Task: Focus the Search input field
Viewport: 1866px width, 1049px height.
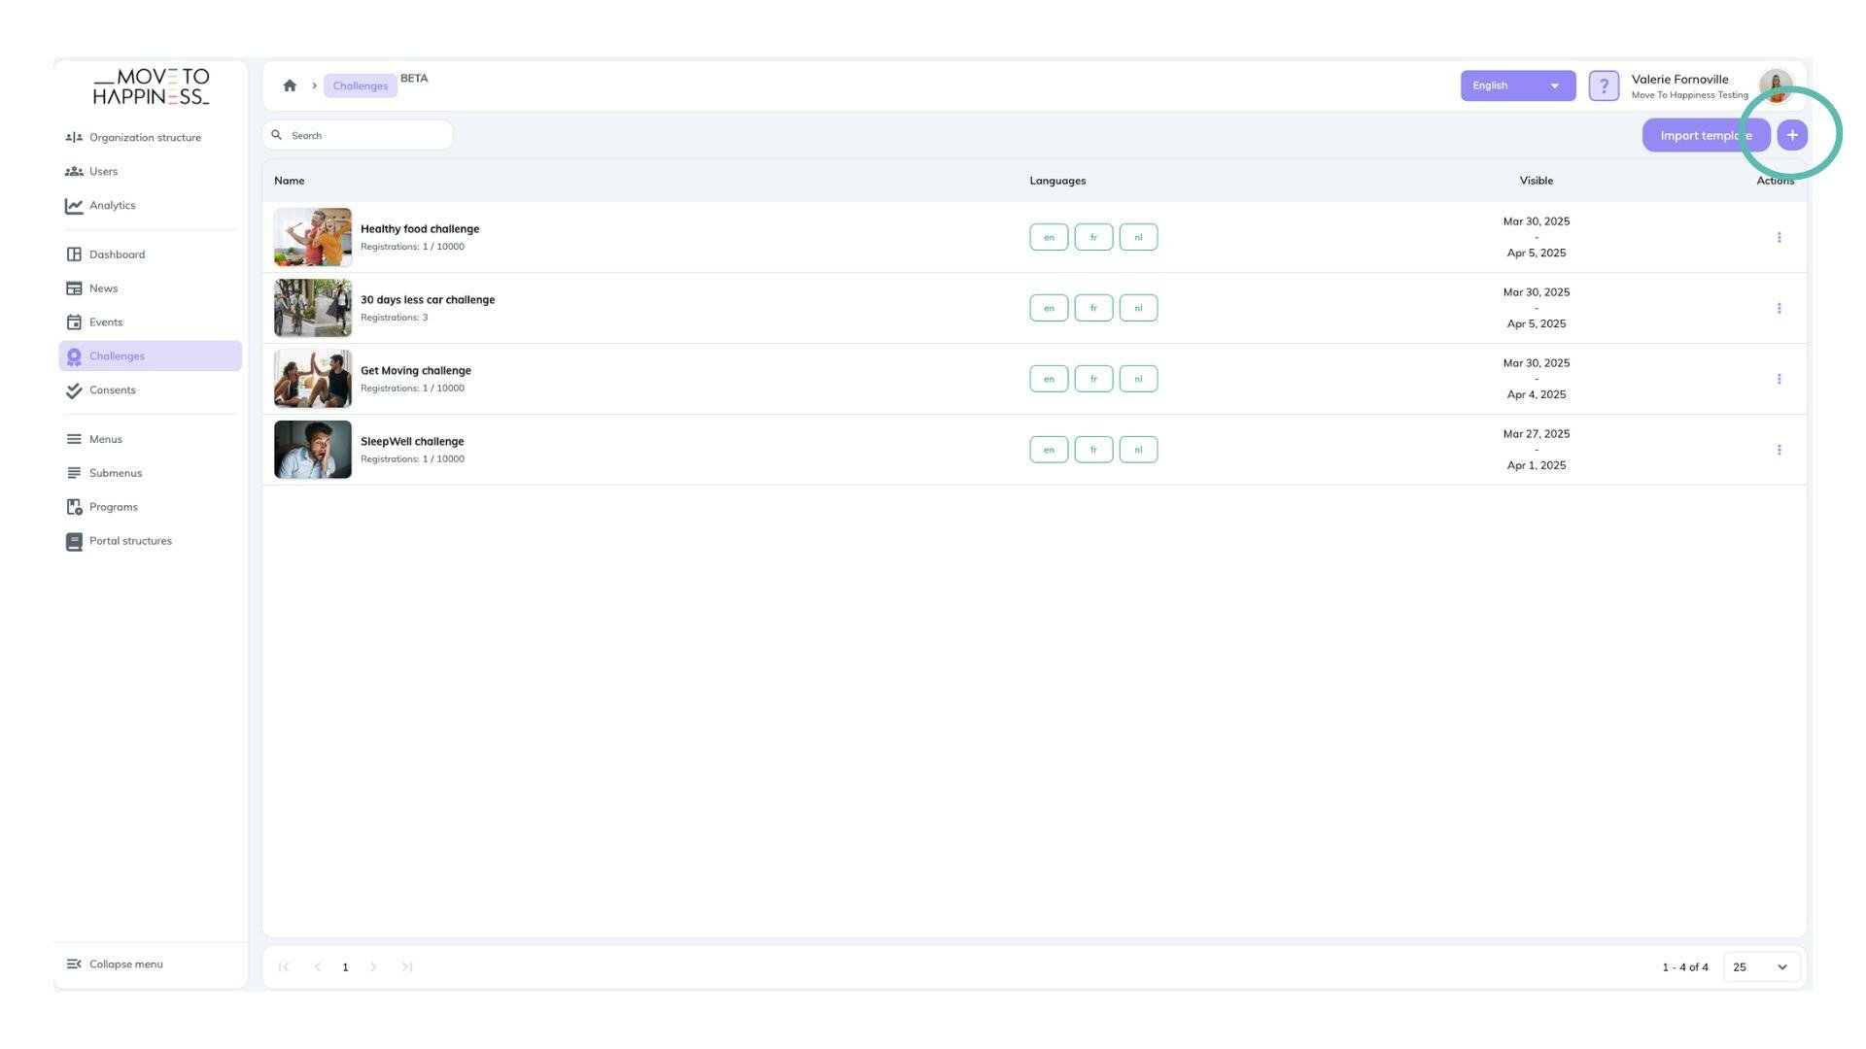Action: pos(358,135)
